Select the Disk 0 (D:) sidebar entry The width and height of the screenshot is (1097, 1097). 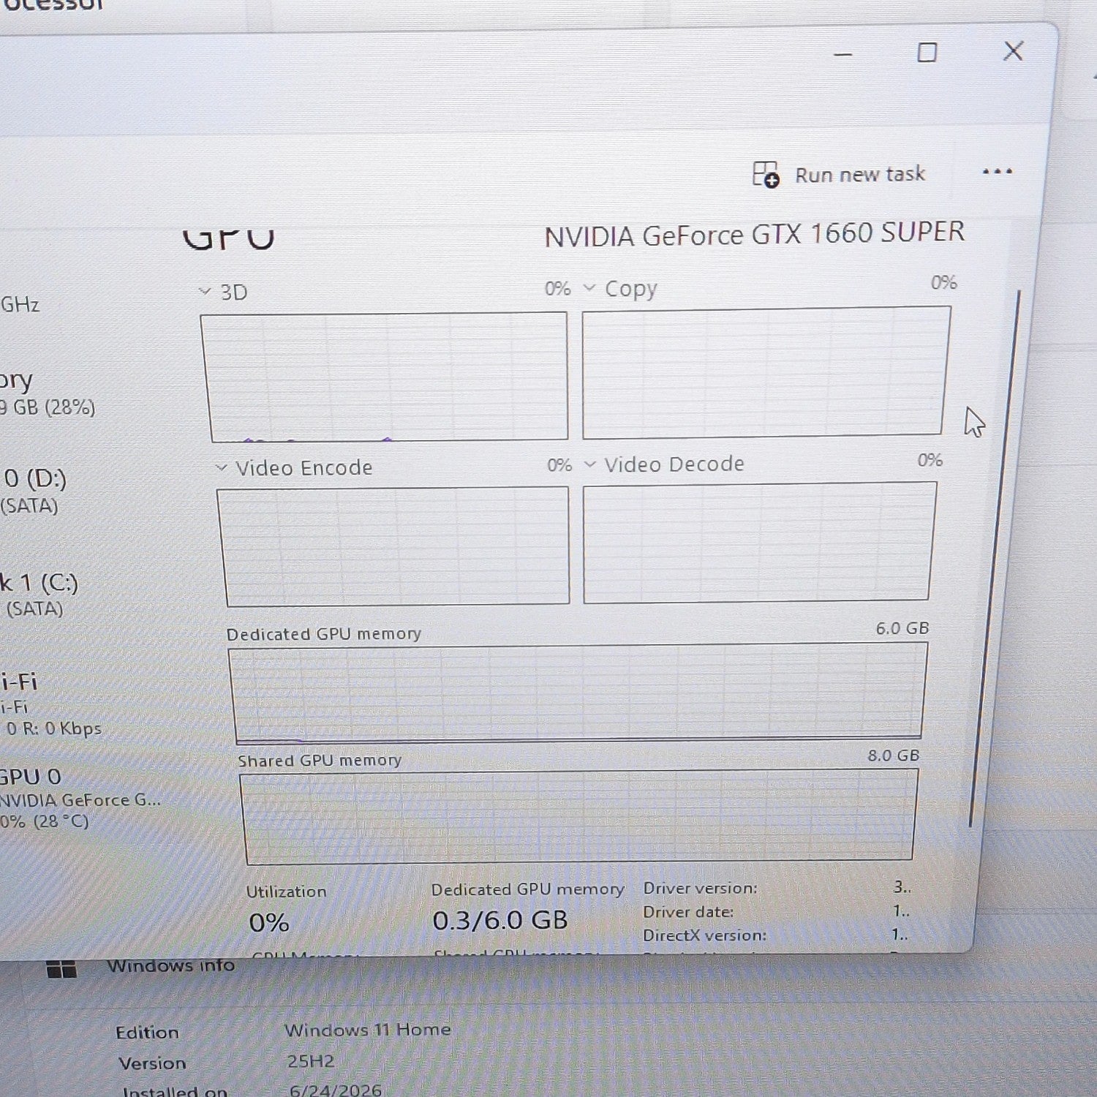click(x=35, y=491)
